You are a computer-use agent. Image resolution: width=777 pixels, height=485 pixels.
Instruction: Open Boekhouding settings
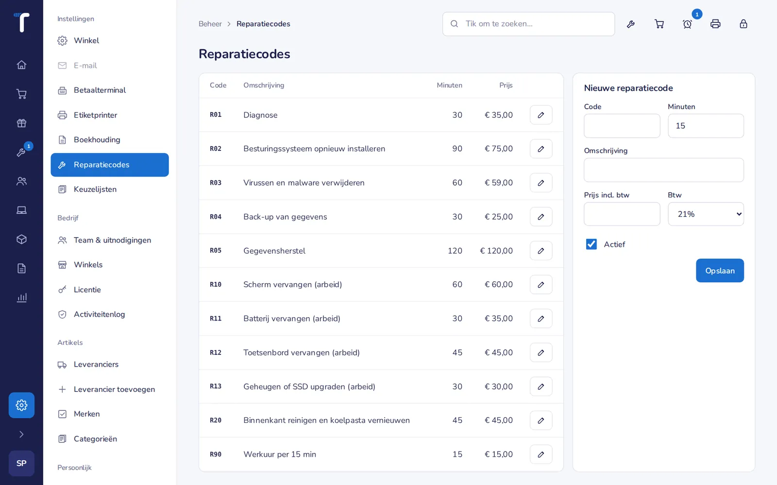110,140
